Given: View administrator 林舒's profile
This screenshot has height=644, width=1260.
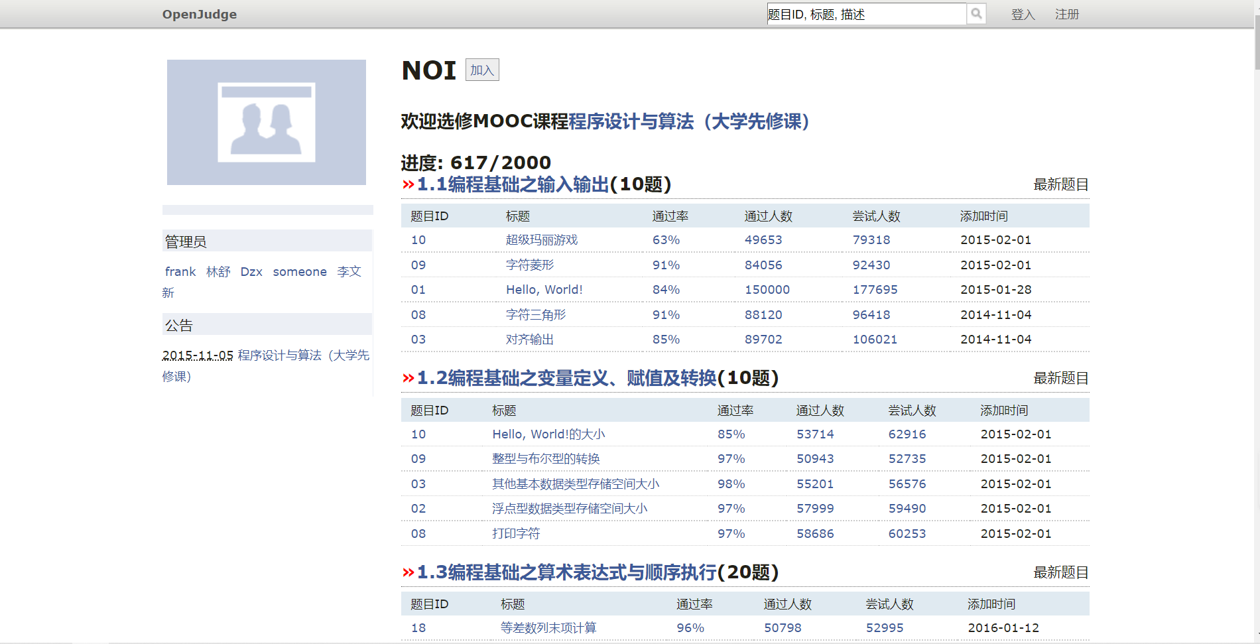Looking at the screenshot, I should click(x=218, y=271).
